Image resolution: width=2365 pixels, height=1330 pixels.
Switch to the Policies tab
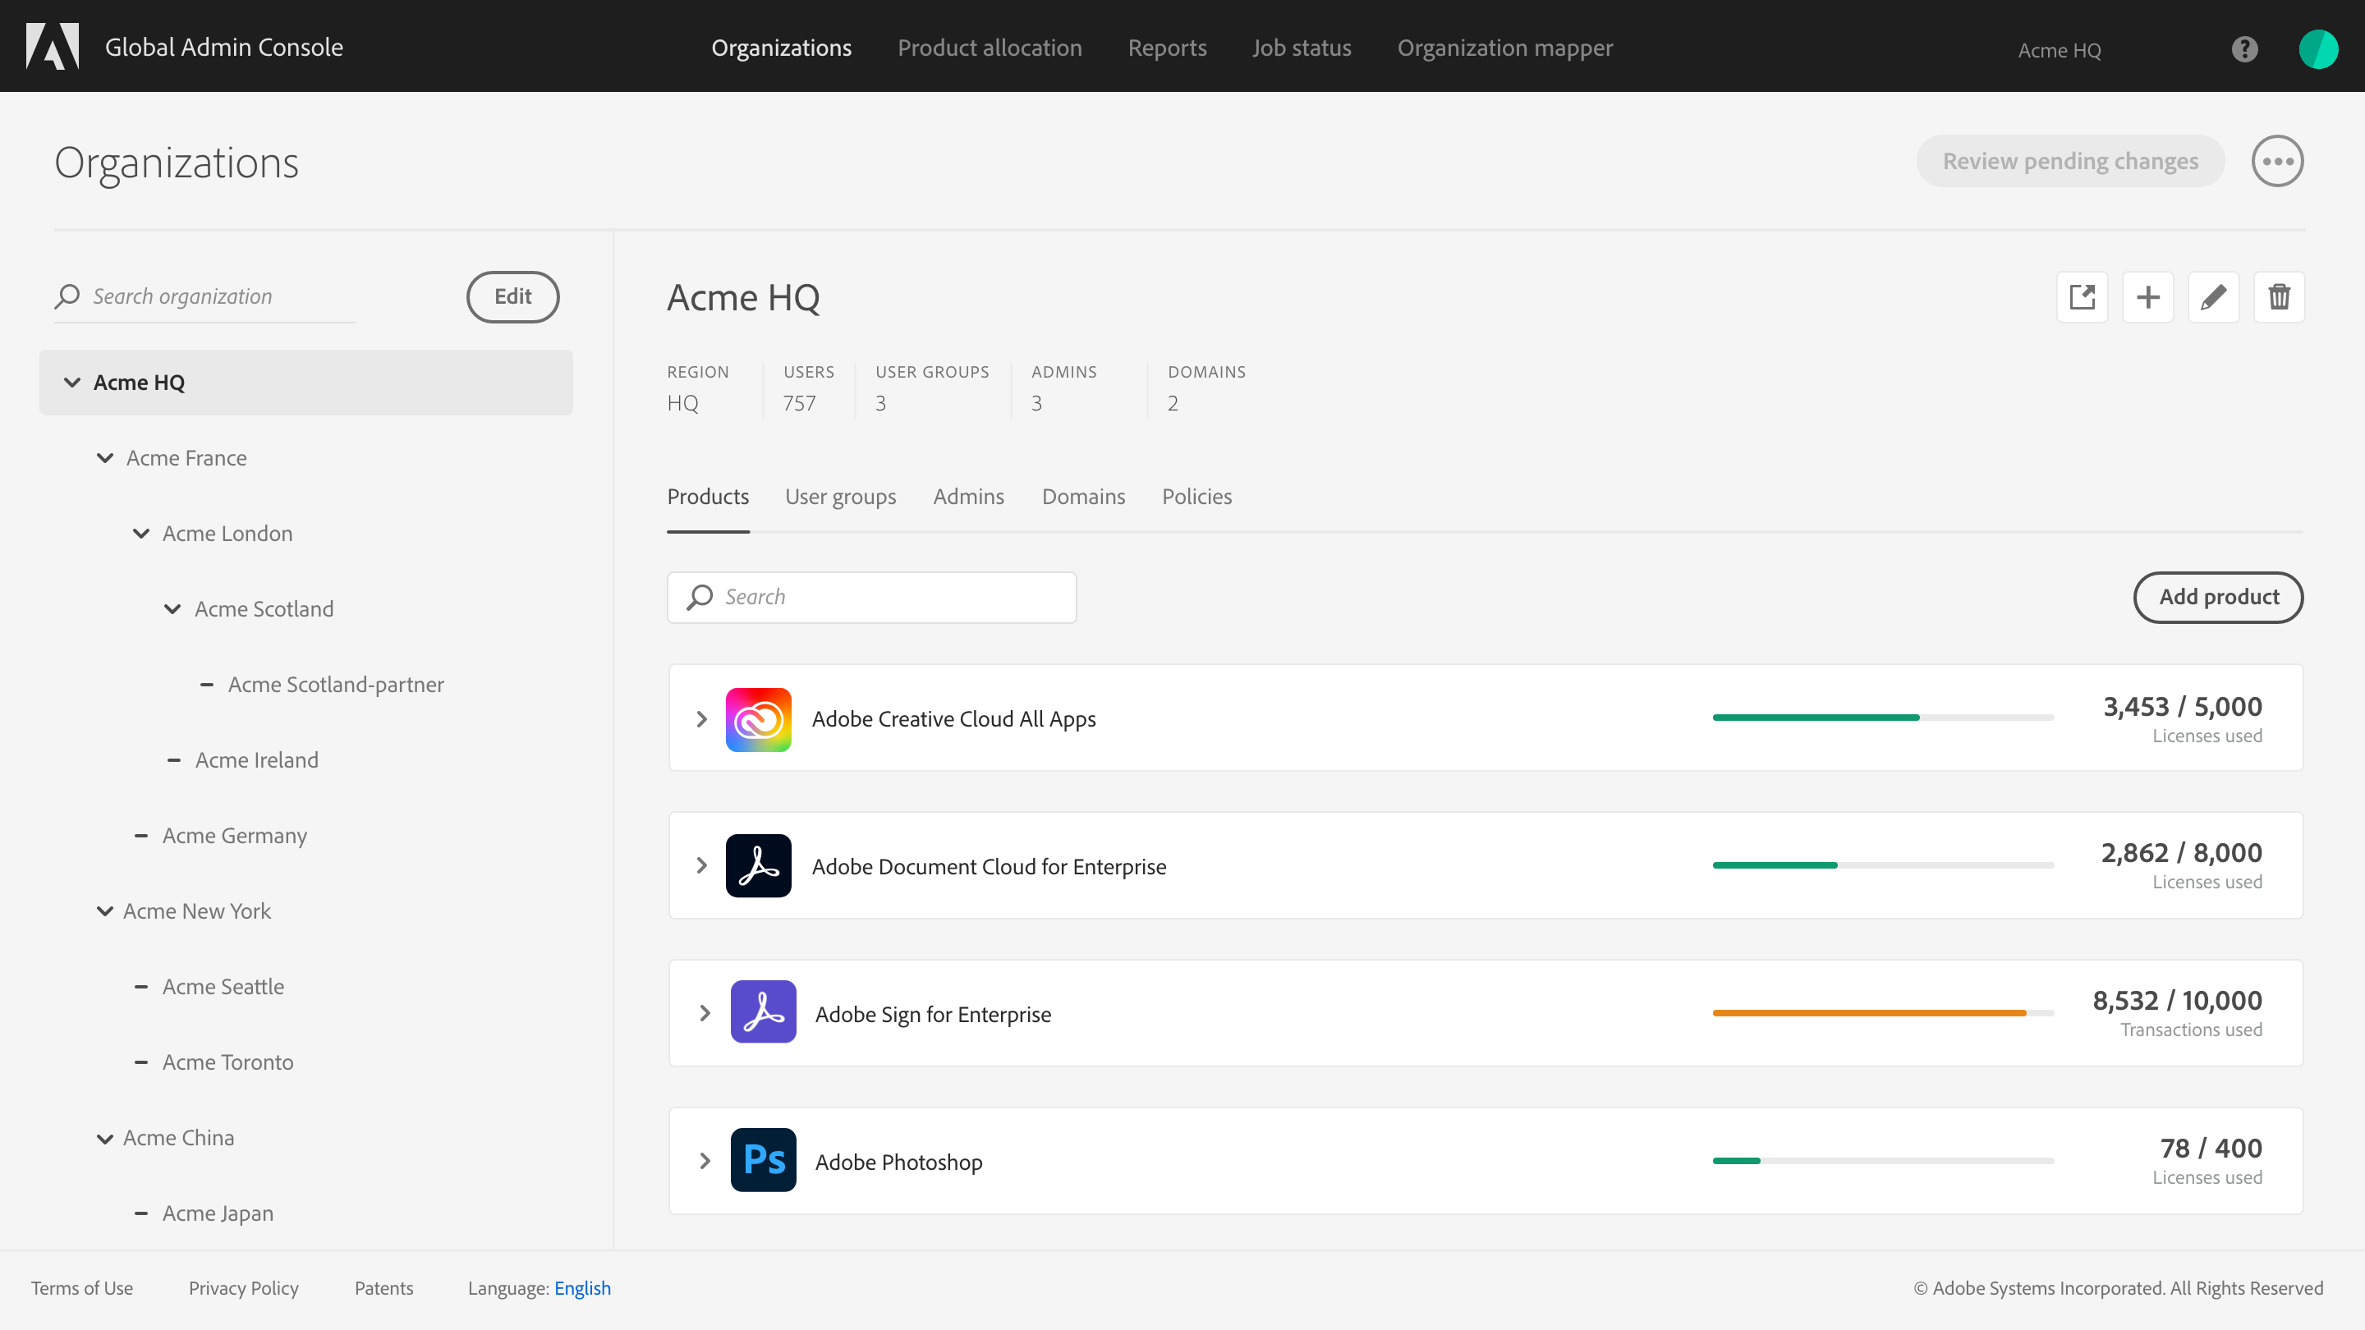coord(1197,497)
